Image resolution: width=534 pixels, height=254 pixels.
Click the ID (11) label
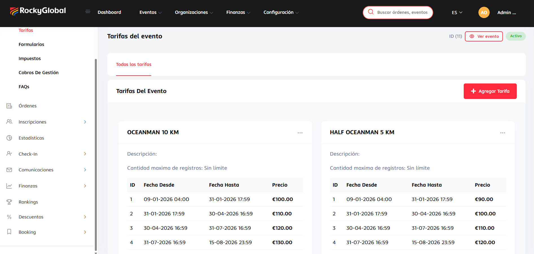coord(456,36)
